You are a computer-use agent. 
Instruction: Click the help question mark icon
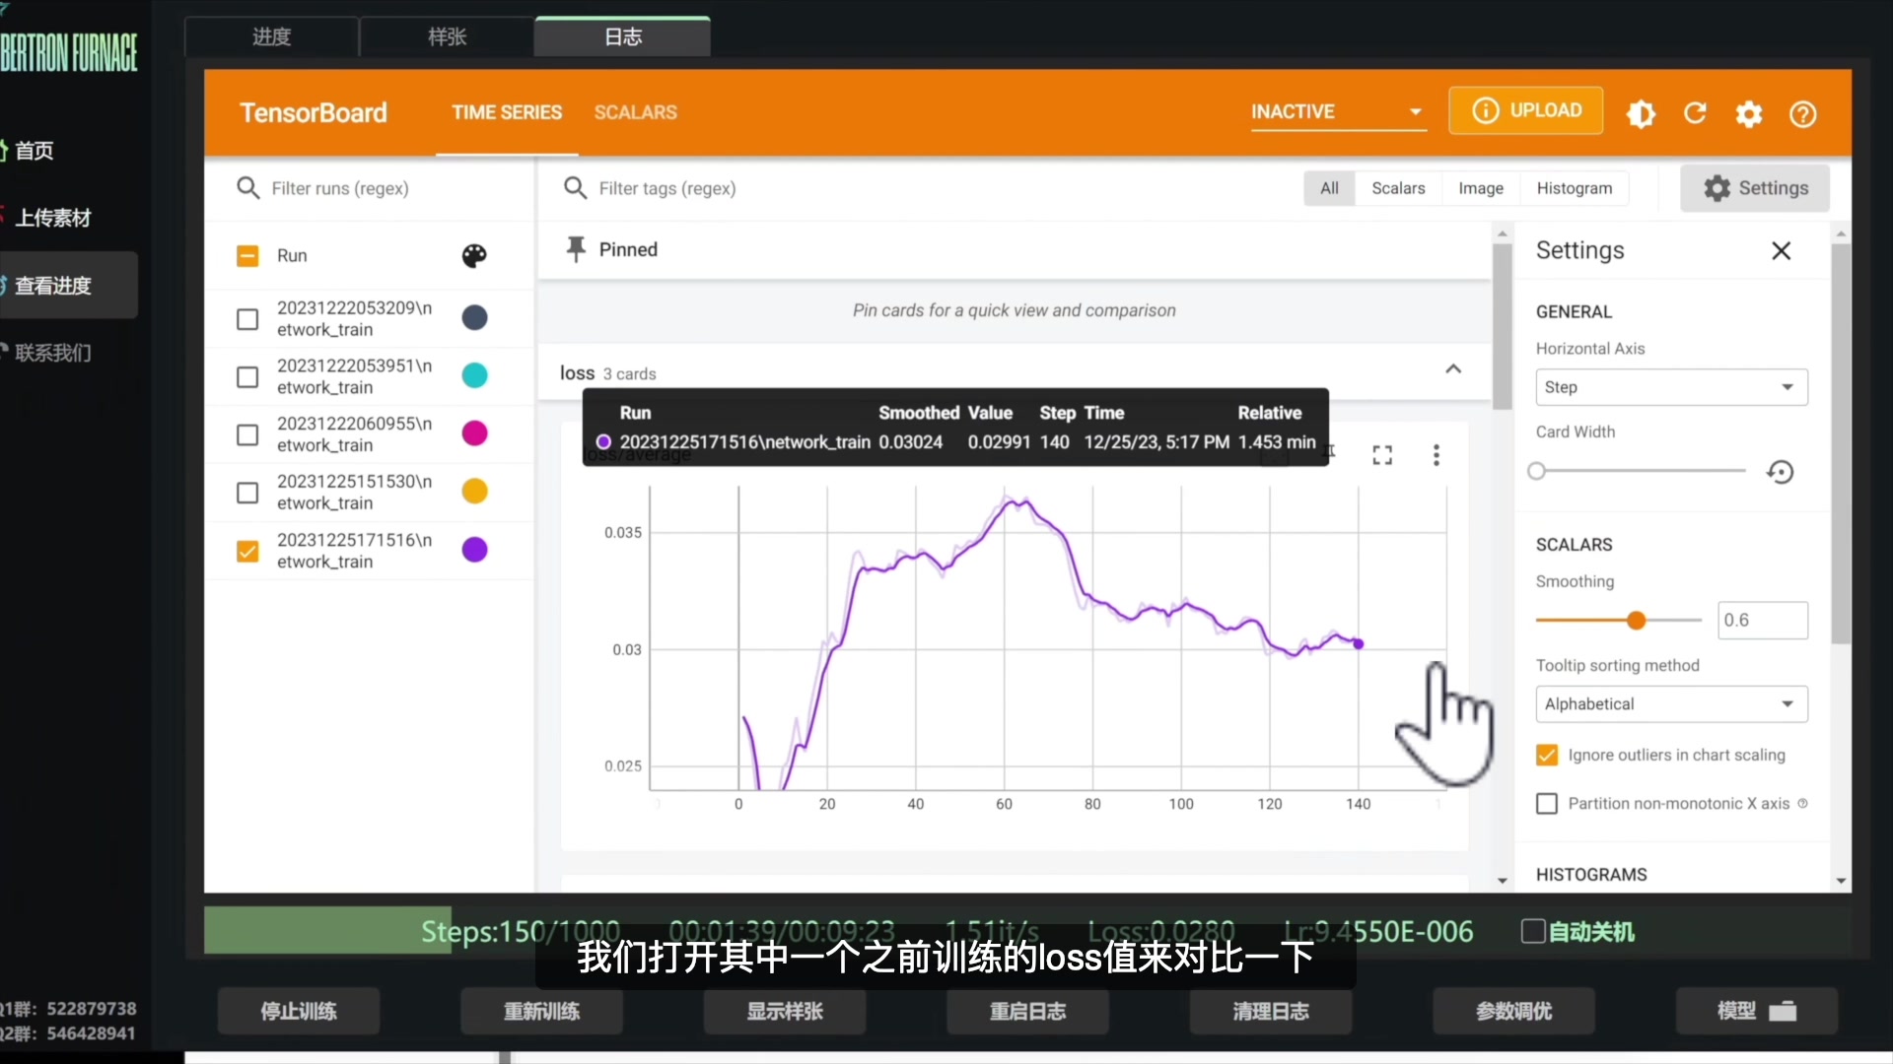(1803, 113)
